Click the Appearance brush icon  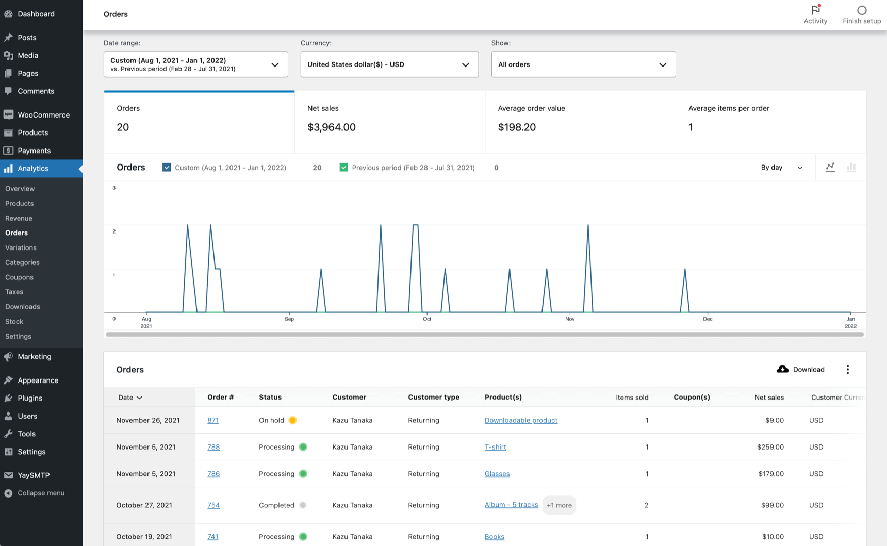coord(9,380)
